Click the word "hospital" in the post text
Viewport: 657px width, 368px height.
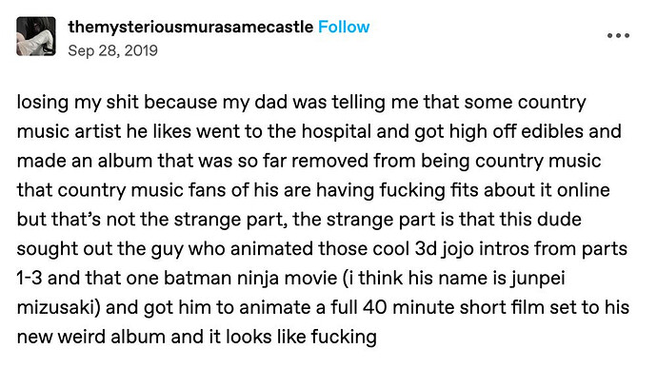pyautogui.click(x=336, y=131)
